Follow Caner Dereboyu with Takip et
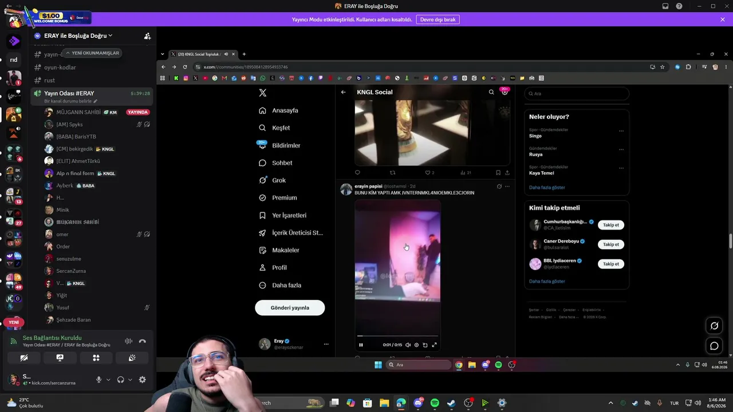 [x=611, y=244]
